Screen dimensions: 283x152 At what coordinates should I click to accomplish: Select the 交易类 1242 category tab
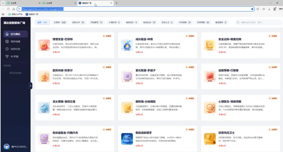60,22
